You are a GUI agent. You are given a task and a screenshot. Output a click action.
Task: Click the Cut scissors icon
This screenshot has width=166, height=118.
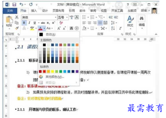(x=17, y=17)
